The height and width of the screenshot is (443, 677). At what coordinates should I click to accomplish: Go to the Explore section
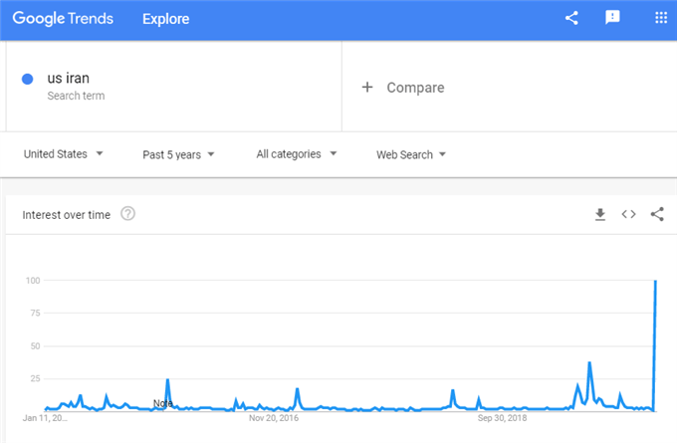pos(165,19)
